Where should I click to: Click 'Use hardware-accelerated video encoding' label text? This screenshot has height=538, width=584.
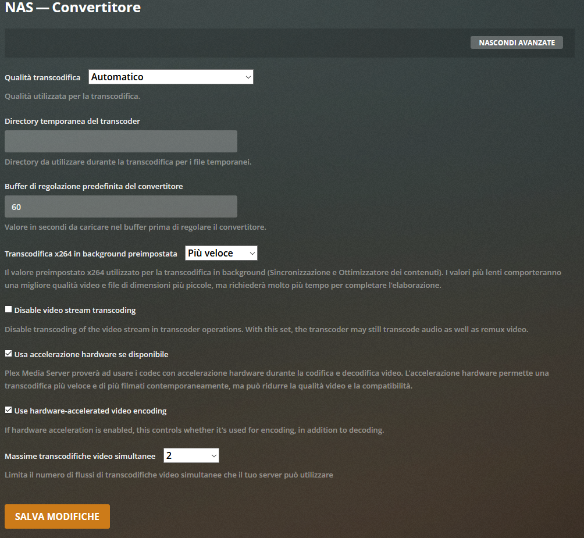pos(90,411)
